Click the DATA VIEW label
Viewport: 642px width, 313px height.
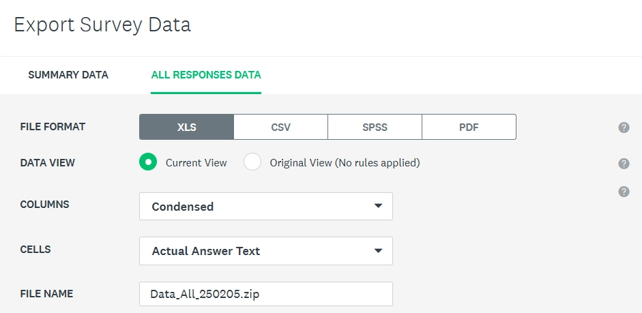(48, 163)
